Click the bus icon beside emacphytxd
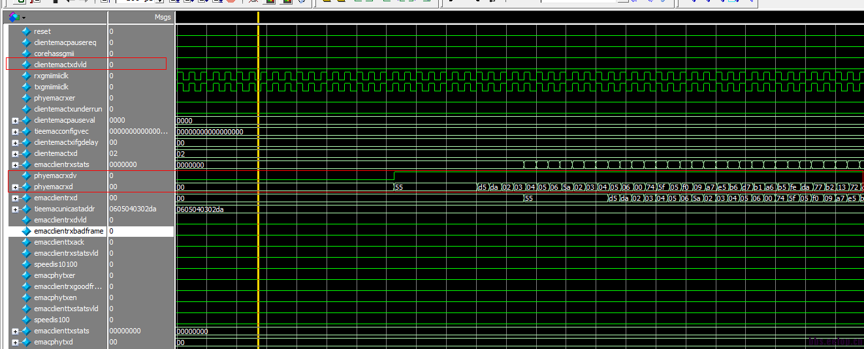The width and height of the screenshot is (864, 349). point(26,342)
